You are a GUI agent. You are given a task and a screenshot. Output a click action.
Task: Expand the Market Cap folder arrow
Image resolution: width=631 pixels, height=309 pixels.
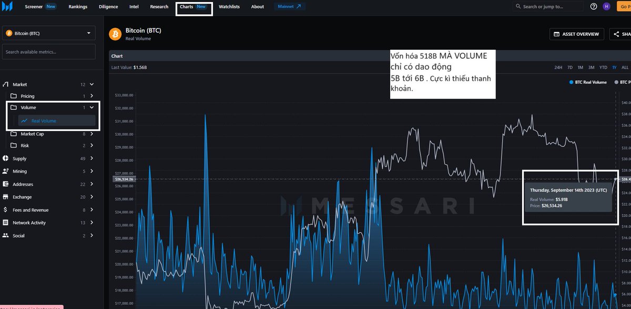[91, 134]
